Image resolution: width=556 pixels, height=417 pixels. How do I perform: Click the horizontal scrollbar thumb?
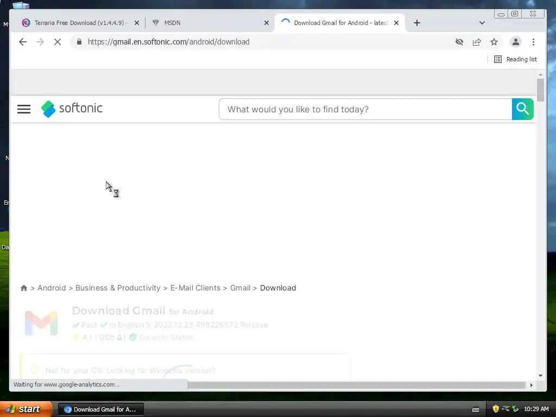[x=356, y=385]
